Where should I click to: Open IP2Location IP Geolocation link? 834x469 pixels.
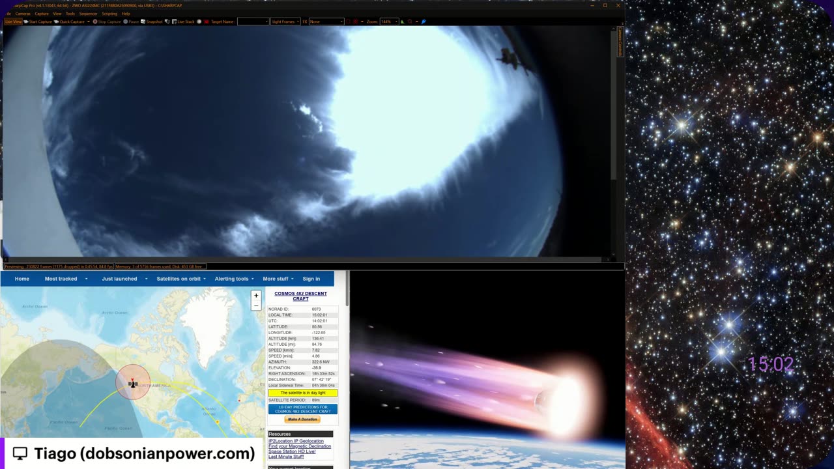point(296,441)
